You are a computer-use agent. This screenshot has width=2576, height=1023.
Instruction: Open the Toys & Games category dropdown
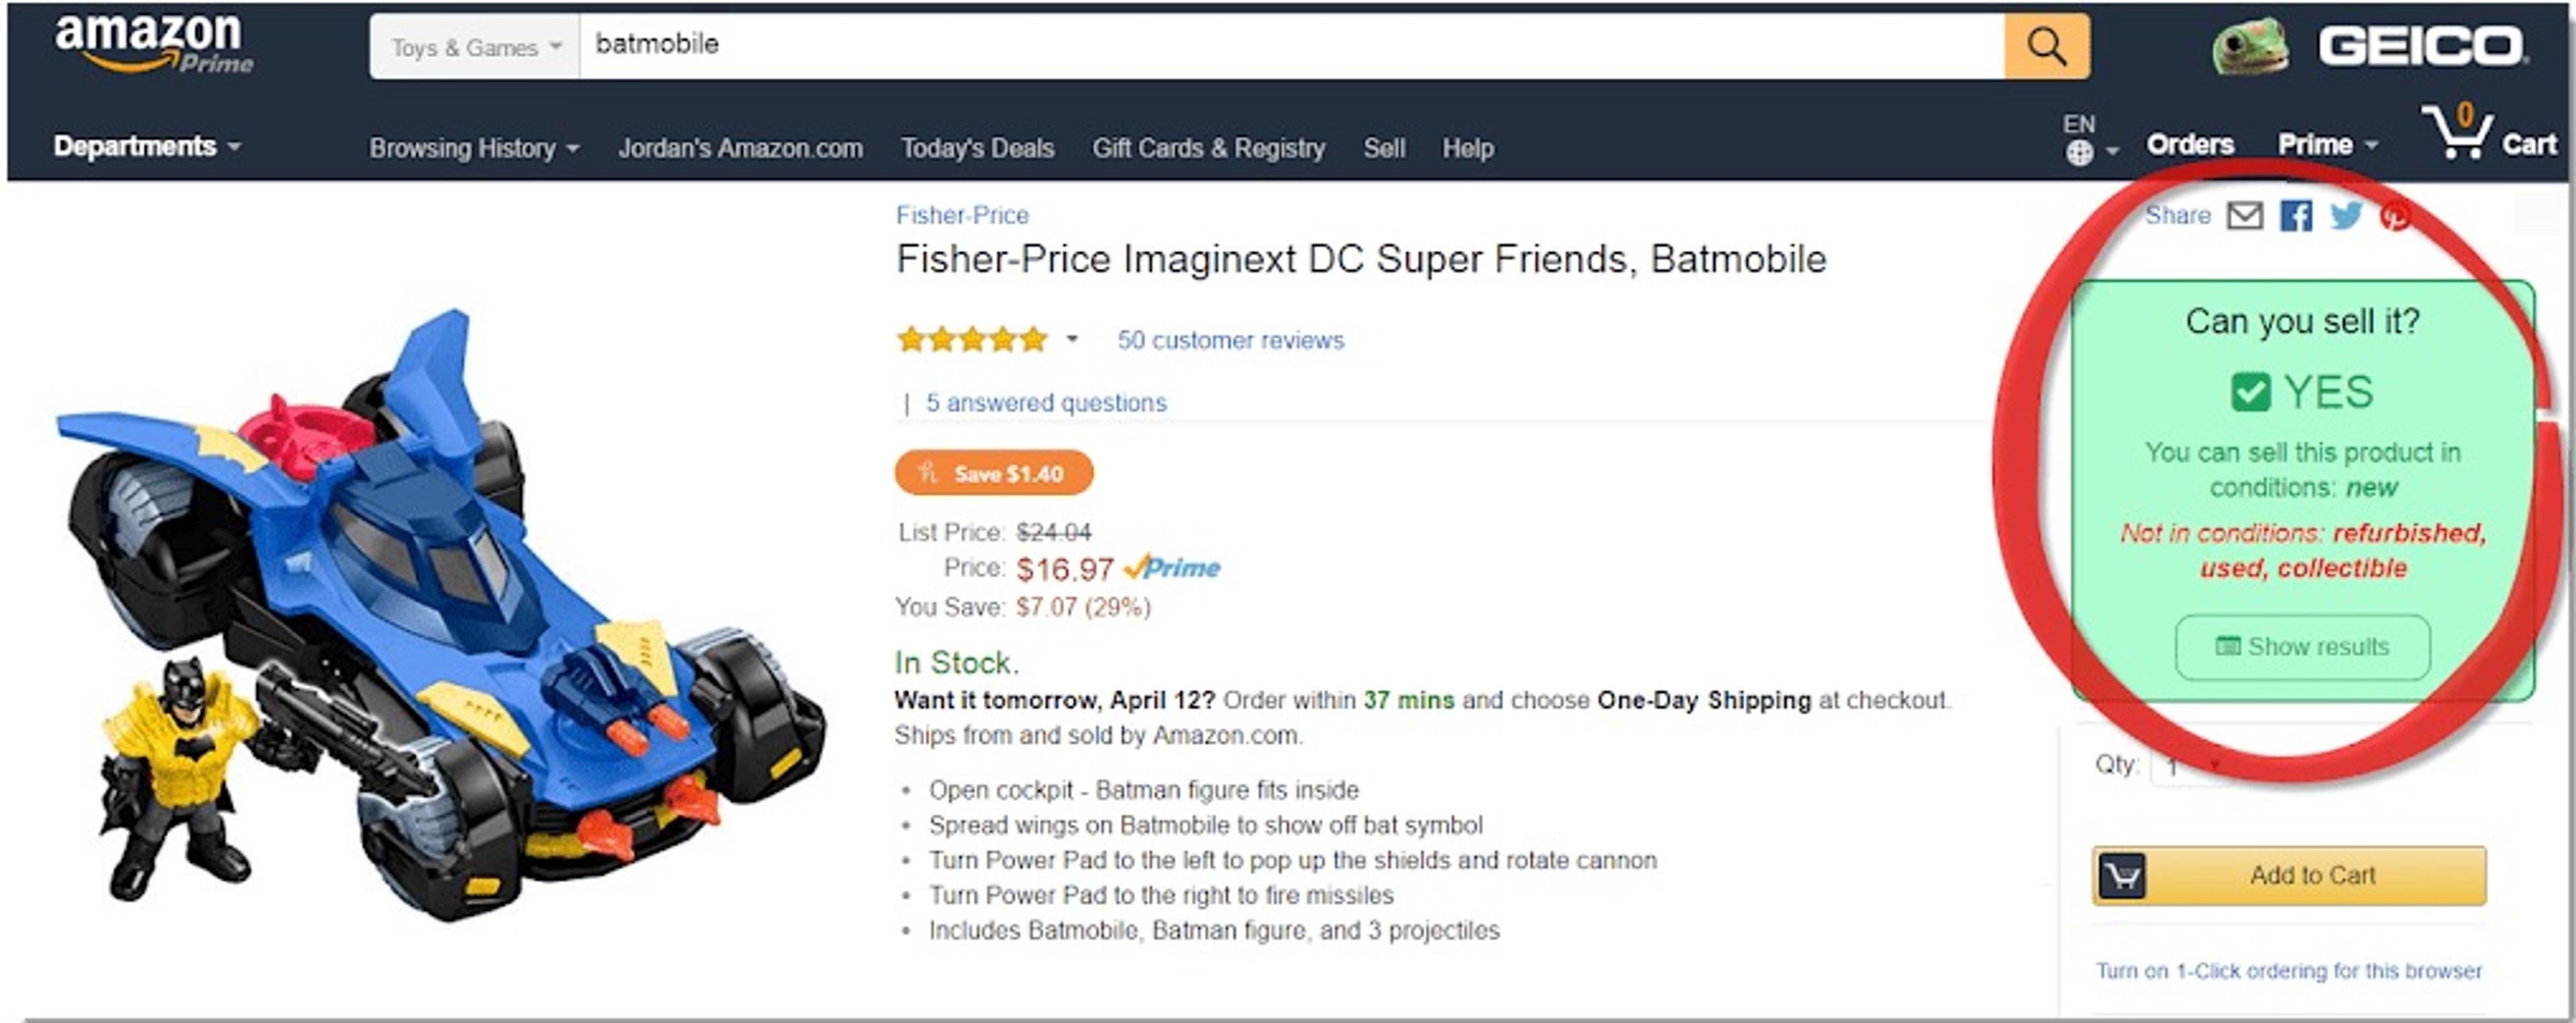pyautogui.click(x=475, y=47)
